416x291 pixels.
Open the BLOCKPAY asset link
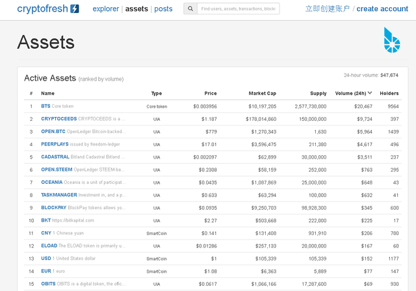click(x=53, y=208)
